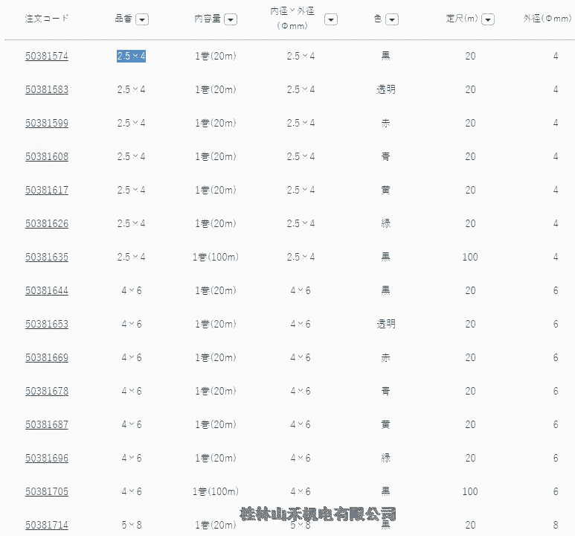
Task: Open order code 50381574 link
Action: [47, 56]
